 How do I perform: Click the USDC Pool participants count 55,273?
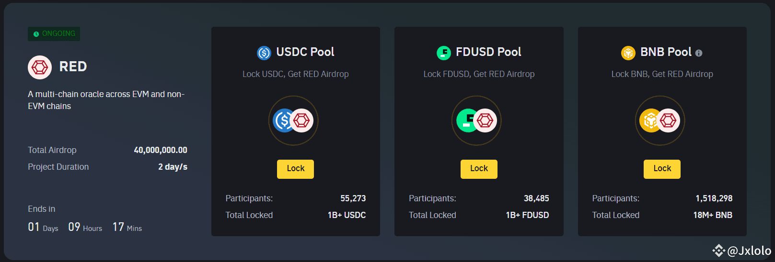pyautogui.click(x=353, y=198)
